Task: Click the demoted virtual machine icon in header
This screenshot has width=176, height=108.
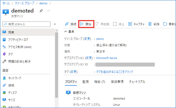Action: (x=6, y=12)
